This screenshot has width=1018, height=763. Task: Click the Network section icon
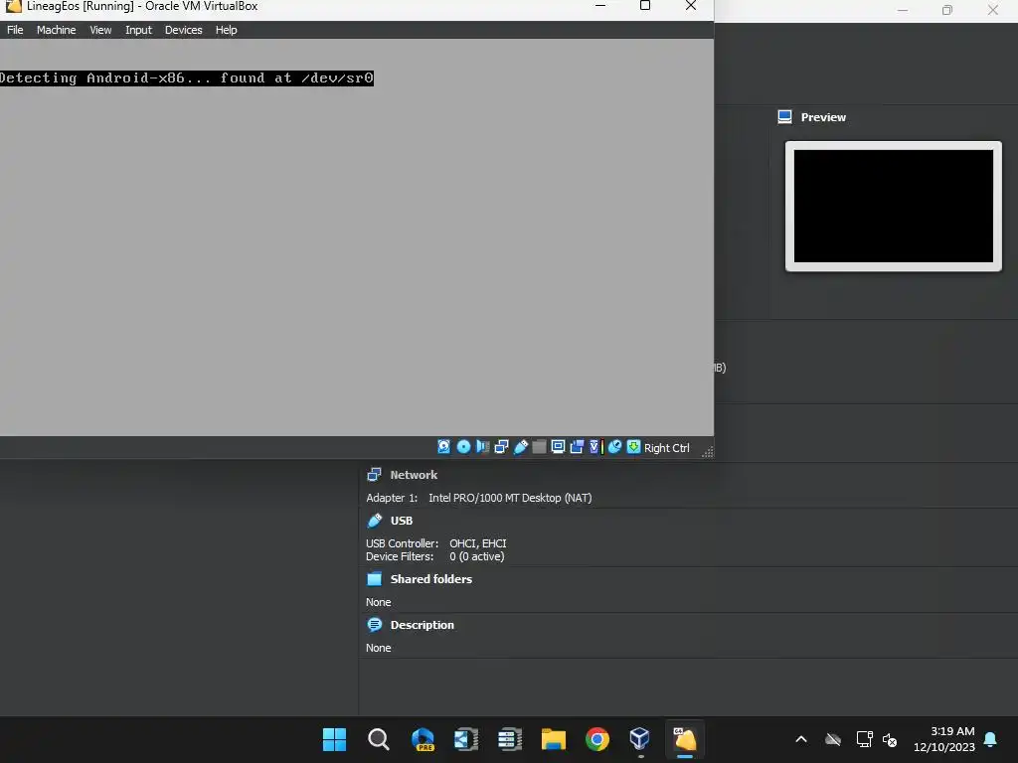click(x=375, y=475)
